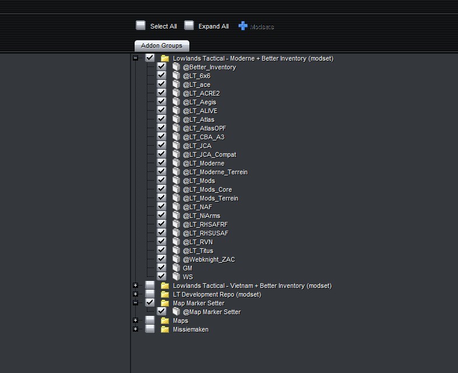Screen dimensions: 458x373
Task: Click the @Better_Inventory addon package icon
Action: (177, 67)
